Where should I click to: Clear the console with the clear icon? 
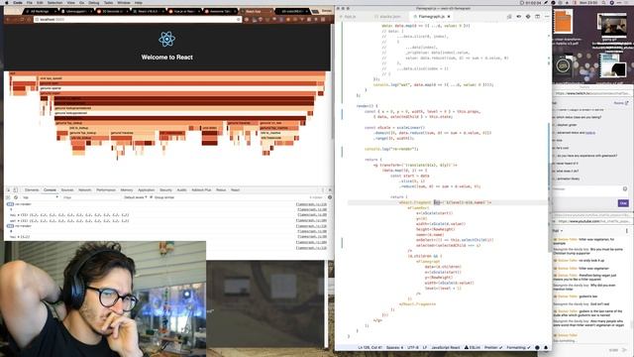click(16, 197)
